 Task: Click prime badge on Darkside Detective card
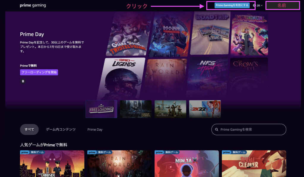(25, 152)
